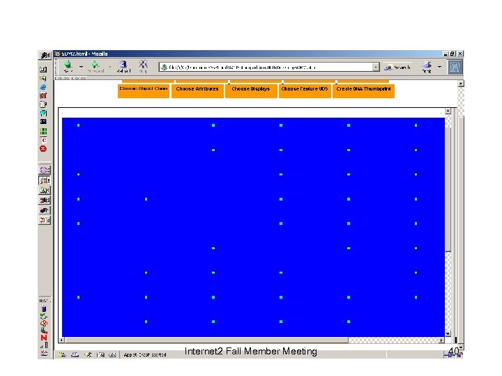
Task: Click the applet's vertical scroll-up arrow
Action: pyautogui.click(x=448, y=111)
